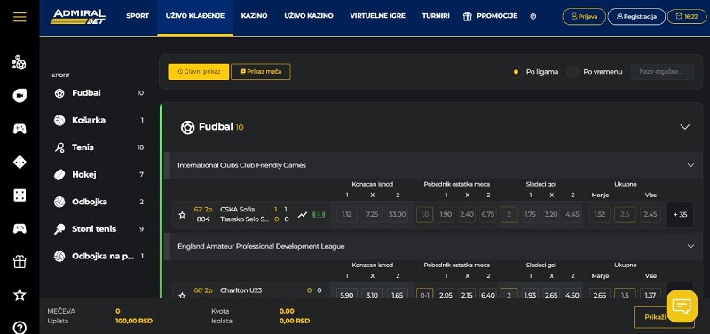Open the dice games sidebar icon
The image size is (710, 334).
20,195
